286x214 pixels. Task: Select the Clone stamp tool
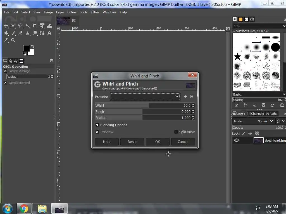(28, 33)
